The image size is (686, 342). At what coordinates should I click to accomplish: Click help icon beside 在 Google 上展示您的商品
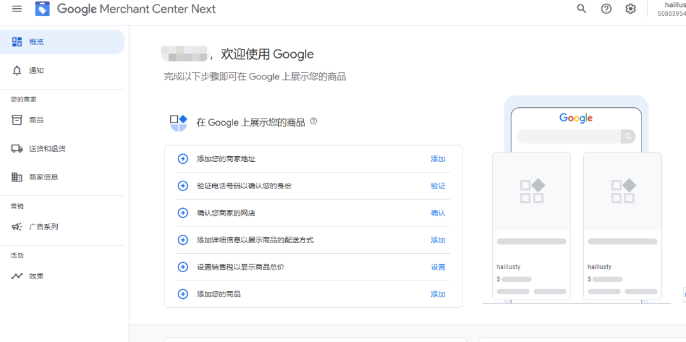click(313, 121)
